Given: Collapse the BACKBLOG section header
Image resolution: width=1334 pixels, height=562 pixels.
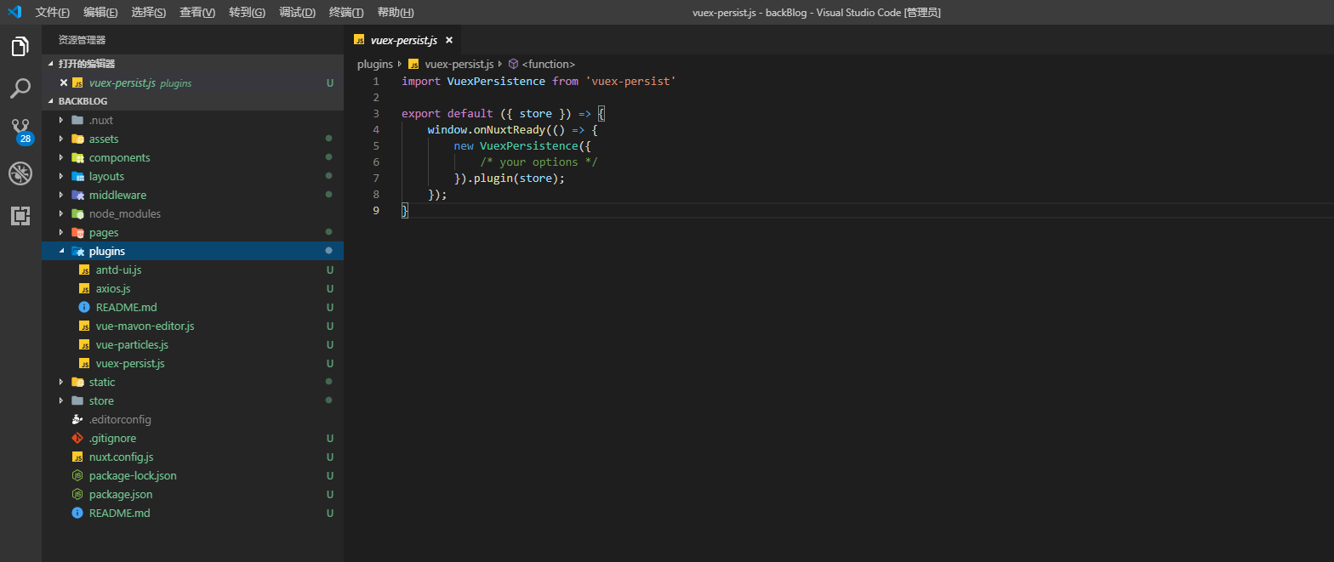Looking at the screenshot, I should pyautogui.click(x=192, y=101).
